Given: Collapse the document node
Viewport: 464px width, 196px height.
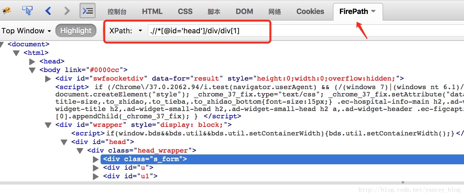Looking at the screenshot, I should pos(2,44).
